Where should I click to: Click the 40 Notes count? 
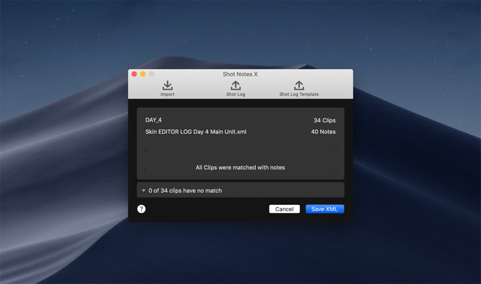323,132
